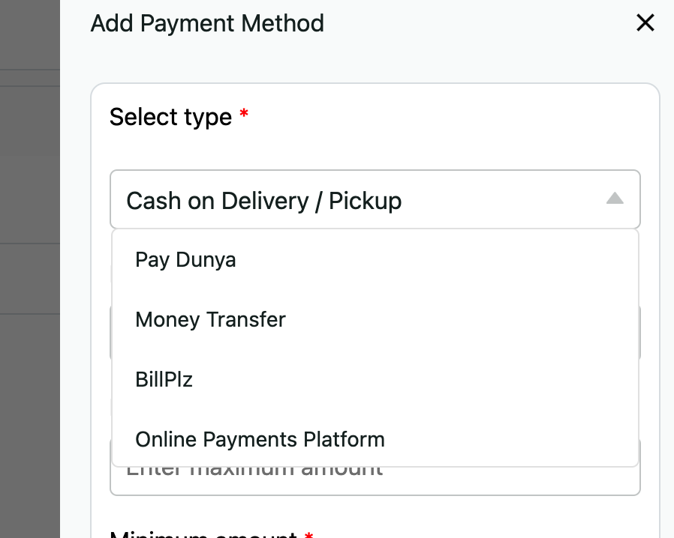Collapse the type dropdown using its arrow

615,199
